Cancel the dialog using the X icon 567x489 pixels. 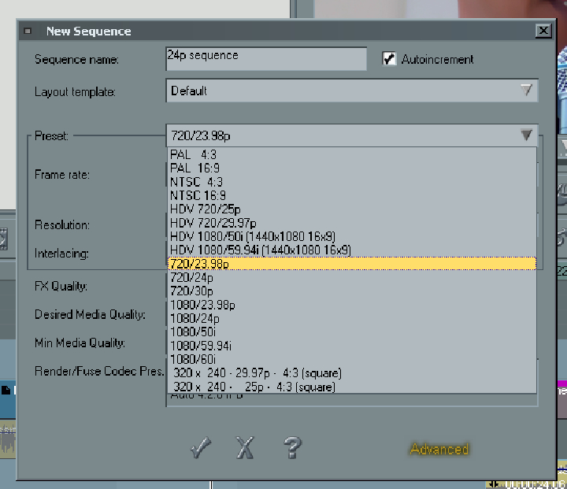tap(246, 449)
